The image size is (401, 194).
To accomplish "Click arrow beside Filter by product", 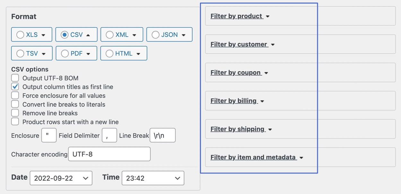I will (268, 16).
